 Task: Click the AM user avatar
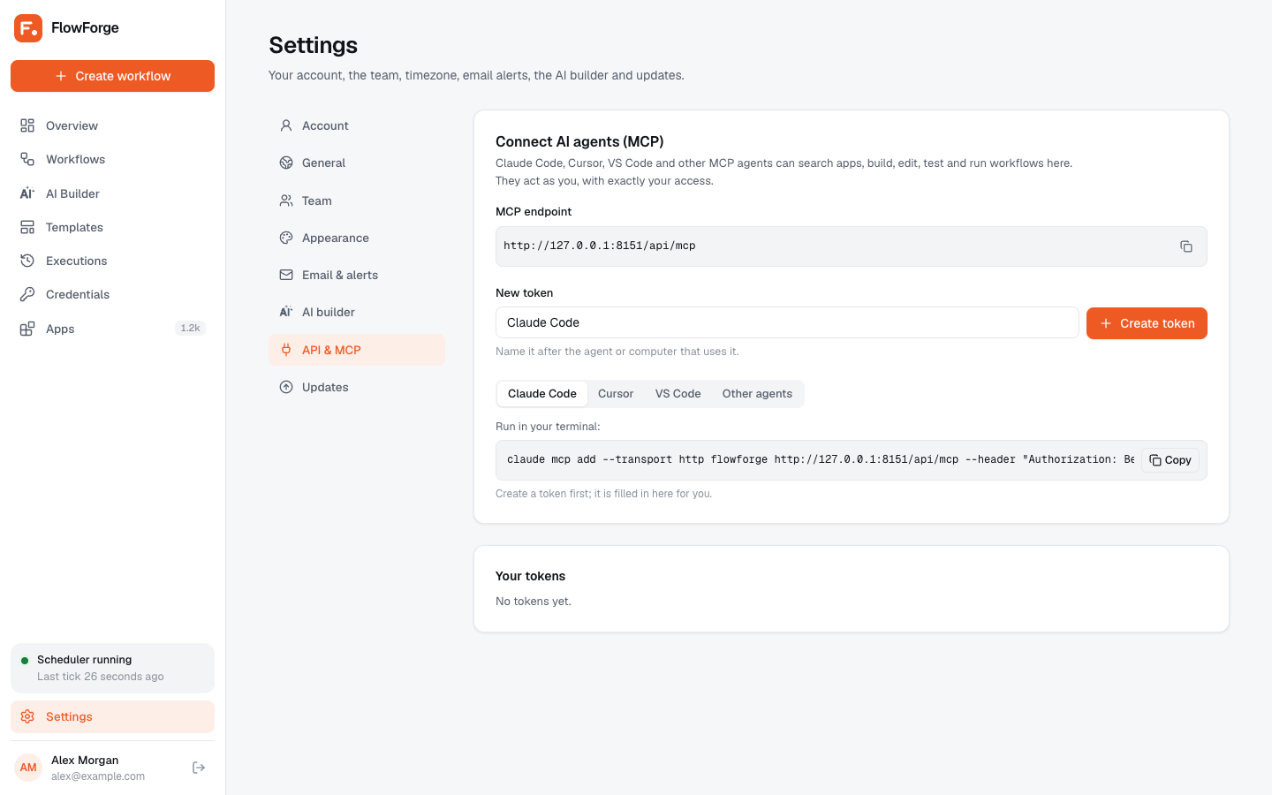pyautogui.click(x=28, y=768)
